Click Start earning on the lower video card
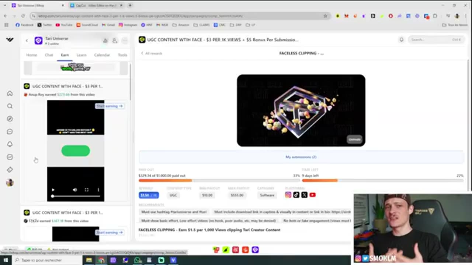This screenshot has width=472, height=265. pos(110,233)
